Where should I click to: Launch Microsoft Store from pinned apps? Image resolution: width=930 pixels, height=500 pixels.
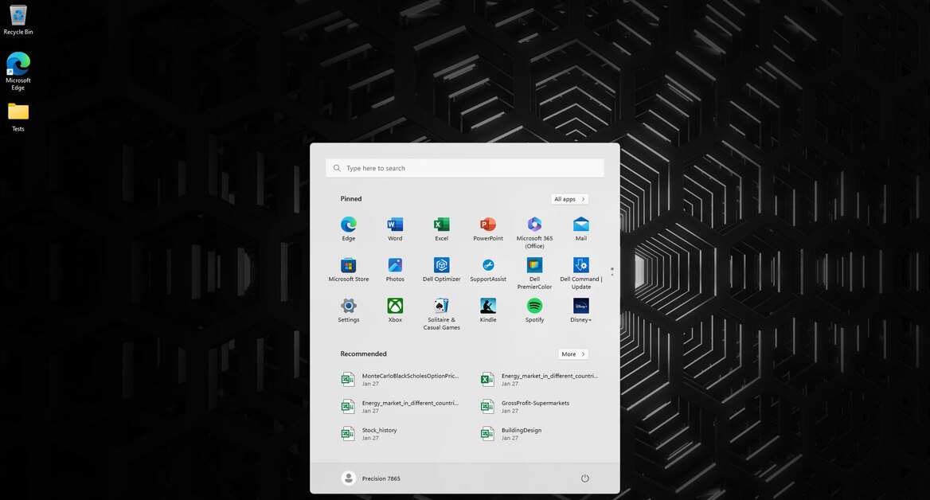348,270
